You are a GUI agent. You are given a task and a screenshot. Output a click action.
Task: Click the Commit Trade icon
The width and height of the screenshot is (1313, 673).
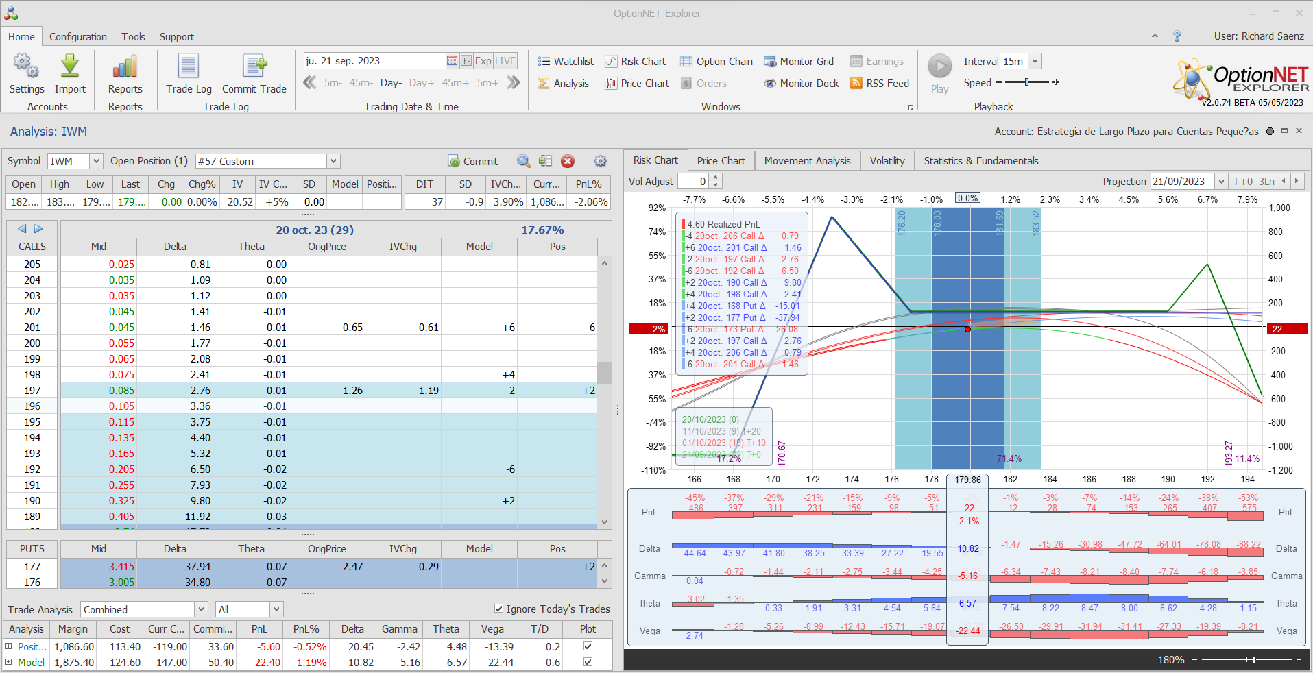tap(254, 66)
